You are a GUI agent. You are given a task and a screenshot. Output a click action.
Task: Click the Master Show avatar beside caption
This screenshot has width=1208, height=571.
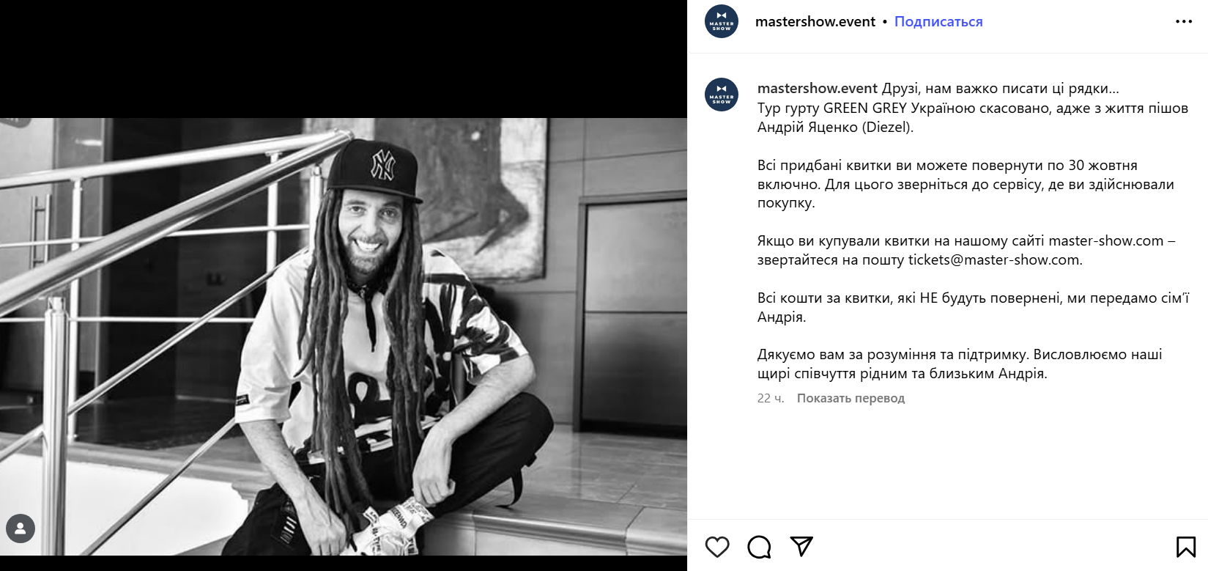[x=722, y=95]
